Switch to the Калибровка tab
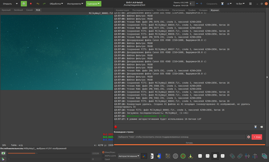Viewport: 269px width, 162px height. tap(163, 10)
